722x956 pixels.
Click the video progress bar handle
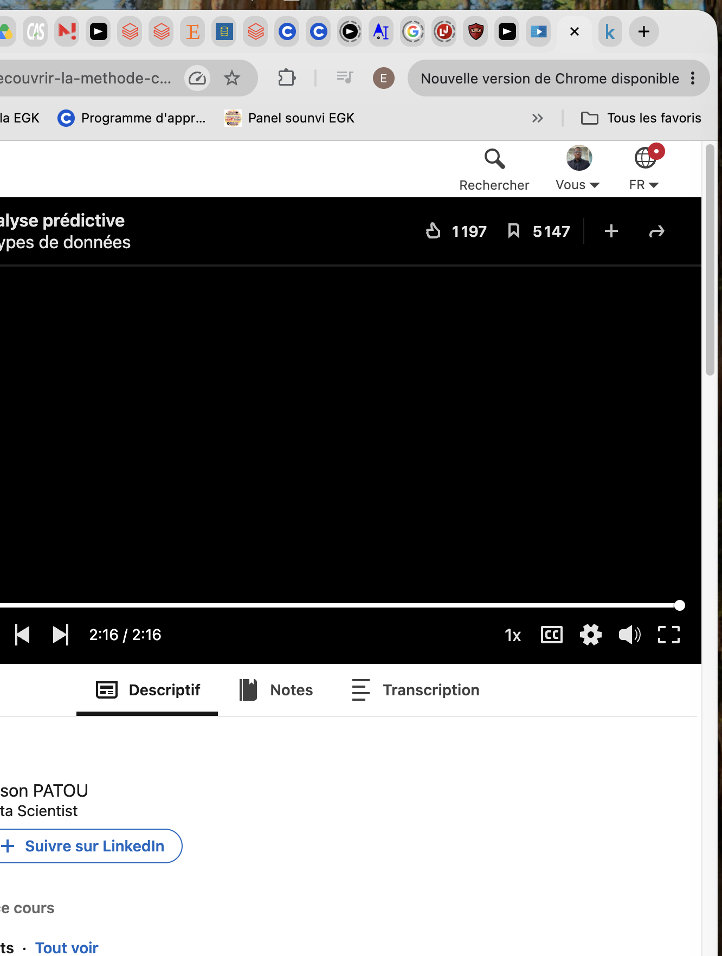(x=679, y=605)
